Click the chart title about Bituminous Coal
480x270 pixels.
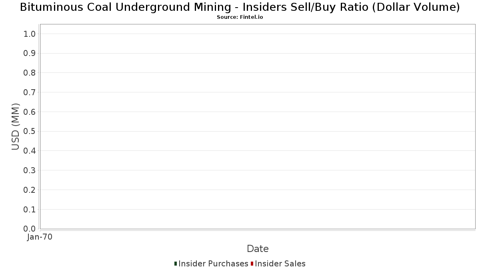240,7
